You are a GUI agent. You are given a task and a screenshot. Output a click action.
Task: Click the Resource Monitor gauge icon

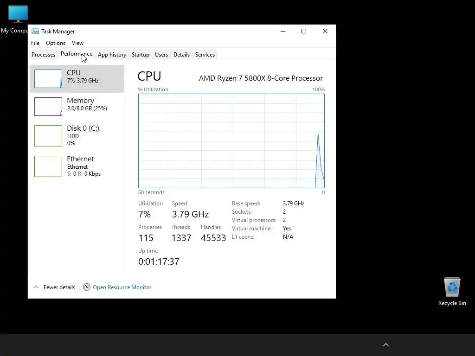87,287
